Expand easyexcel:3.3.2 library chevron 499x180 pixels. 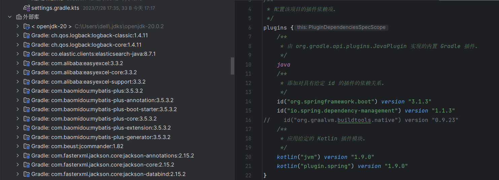pyautogui.click(x=18, y=63)
